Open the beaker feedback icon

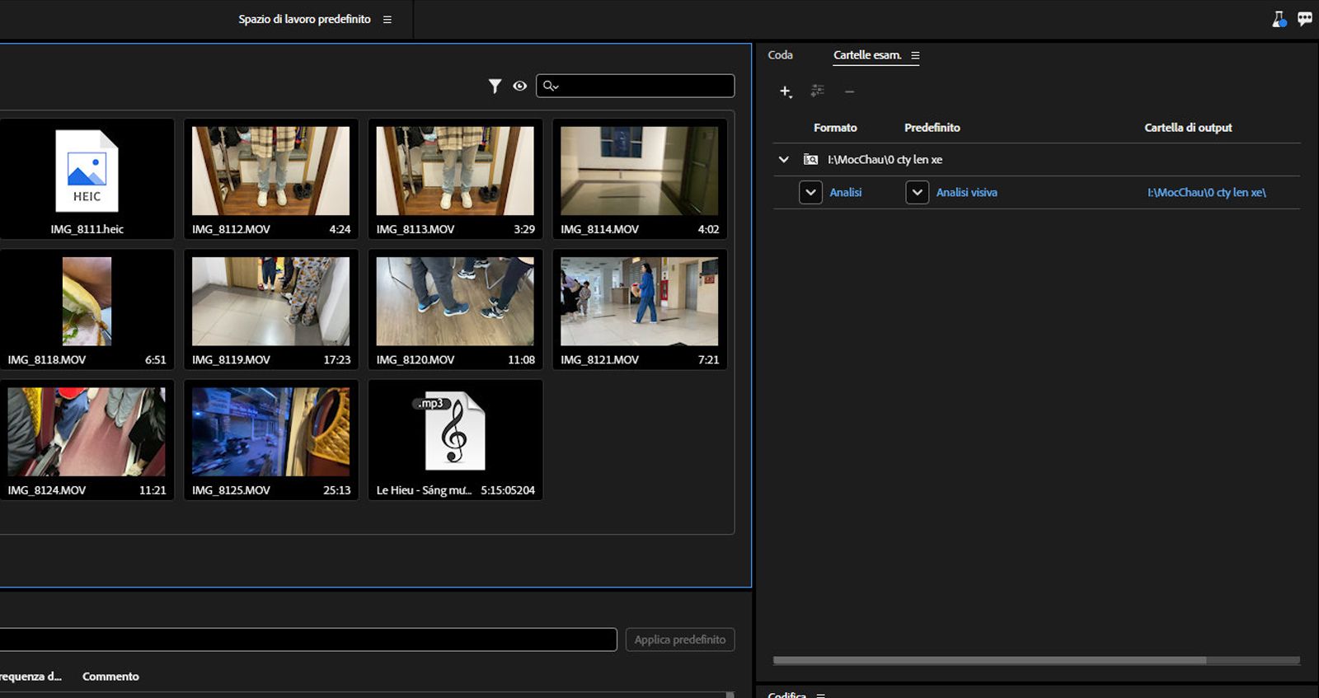point(1279,19)
